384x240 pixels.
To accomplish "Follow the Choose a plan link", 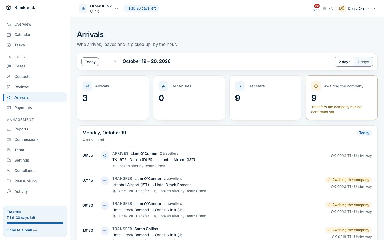I will coord(22,230).
